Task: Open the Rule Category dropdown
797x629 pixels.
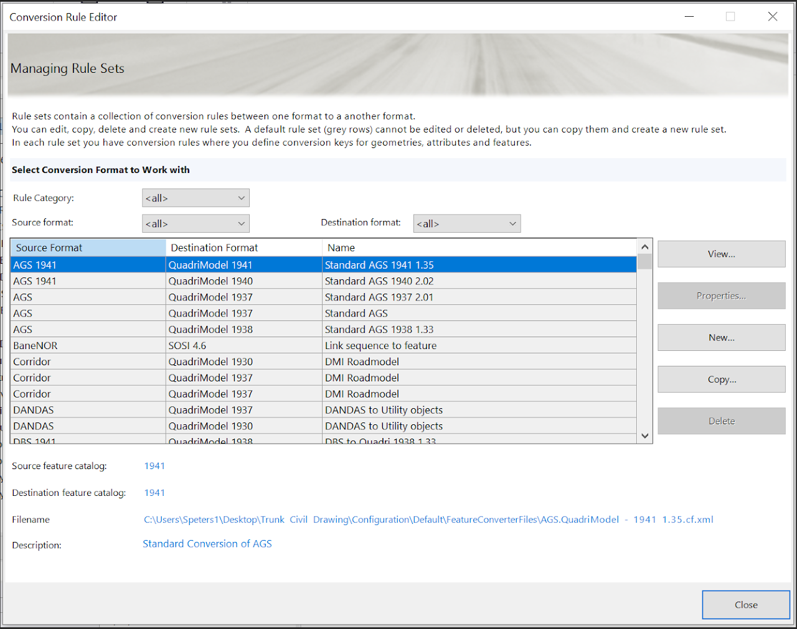Action: [196, 198]
